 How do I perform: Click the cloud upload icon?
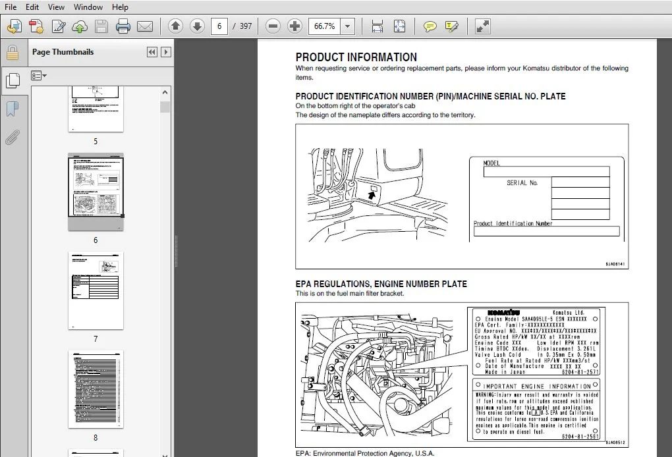[x=79, y=26]
